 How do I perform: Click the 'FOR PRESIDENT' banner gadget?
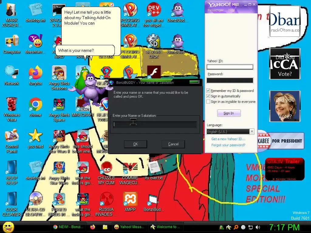click(x=281, y=141)
